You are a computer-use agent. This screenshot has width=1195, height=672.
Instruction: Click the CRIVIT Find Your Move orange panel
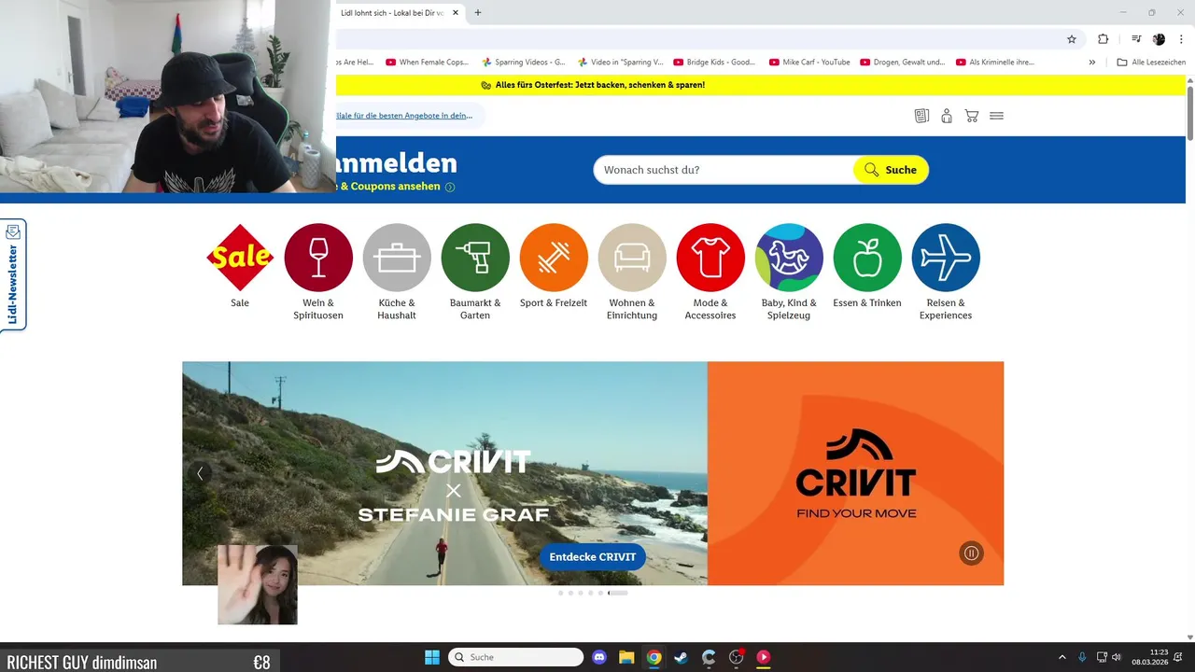coord(855,473)
